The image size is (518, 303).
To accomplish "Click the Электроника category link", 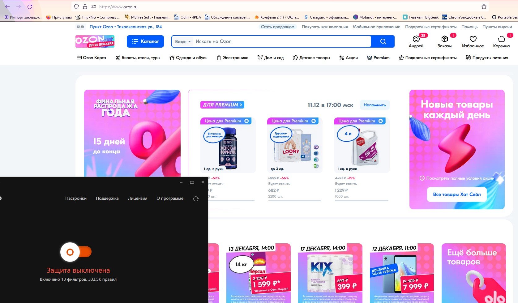I will point(233,58).
